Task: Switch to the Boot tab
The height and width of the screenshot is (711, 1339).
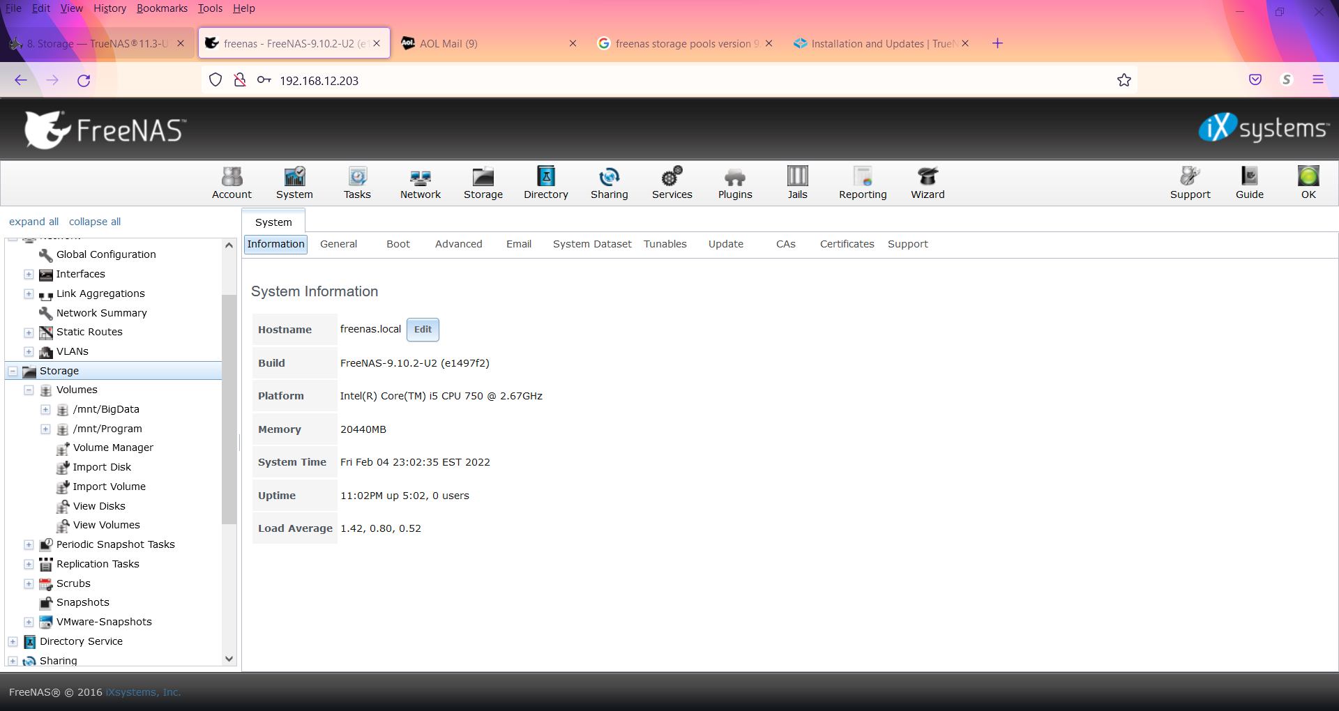Action: [398, 244]
